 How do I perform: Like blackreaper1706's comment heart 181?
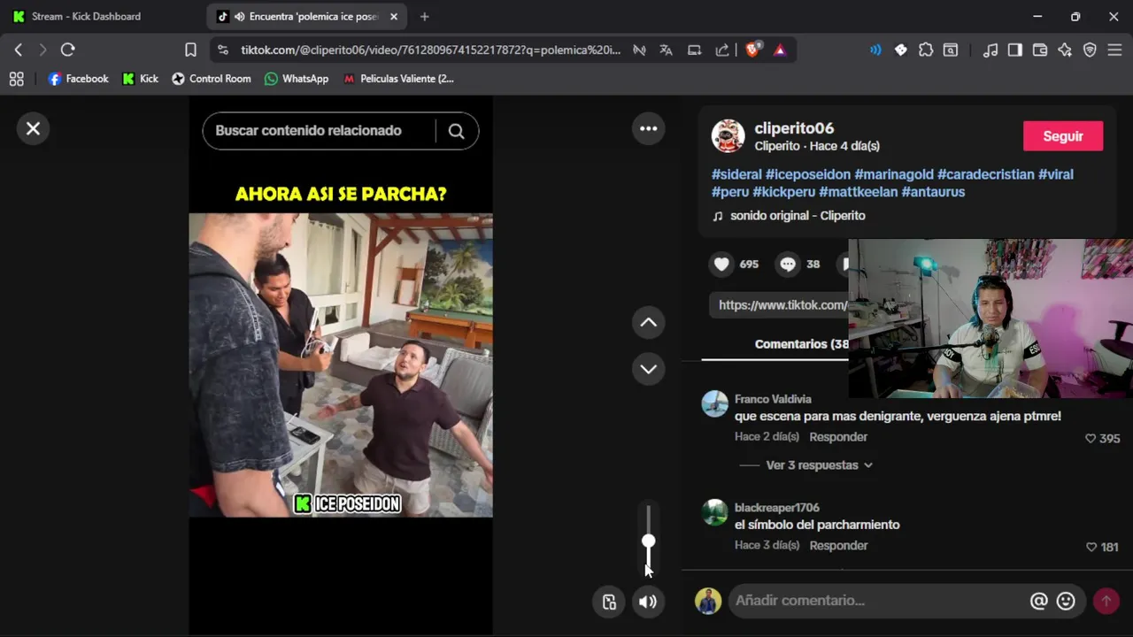click(1091, 547)
